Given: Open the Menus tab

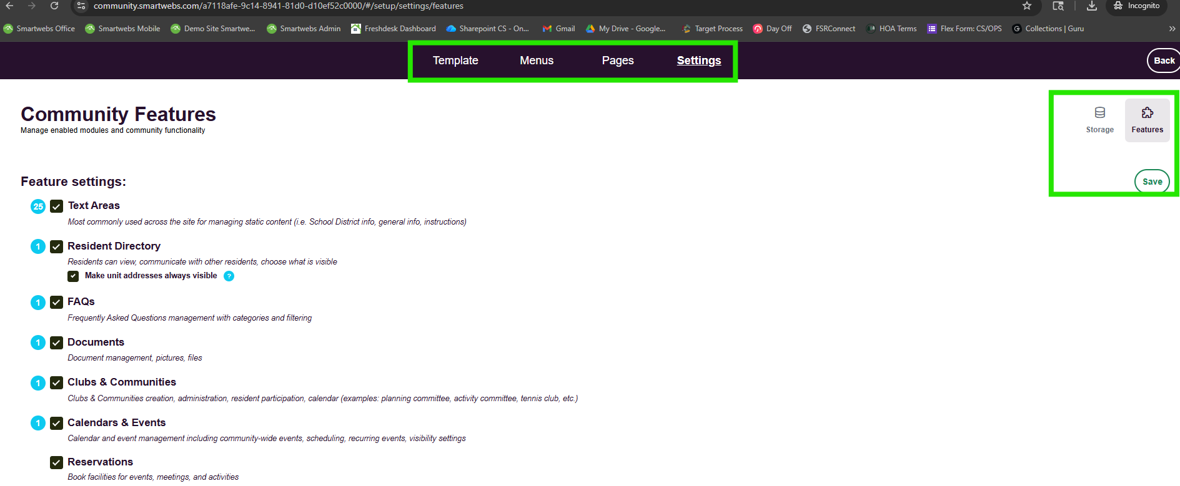Looking at the screenshot, I should (537, 61).
